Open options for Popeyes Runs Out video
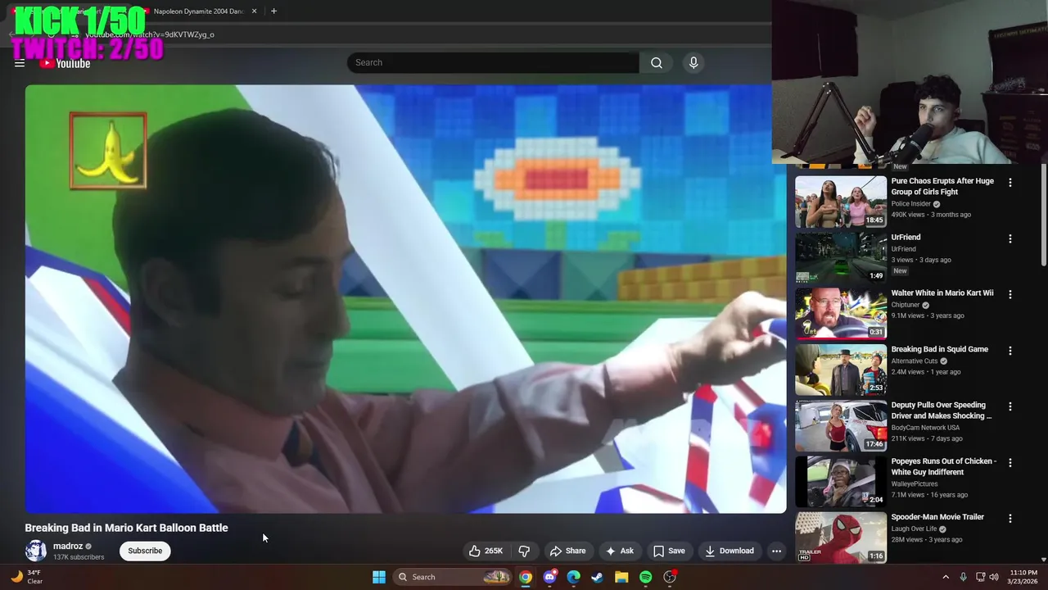The width and height of the screenshot is (1048, 590). tap(1010, 462)
